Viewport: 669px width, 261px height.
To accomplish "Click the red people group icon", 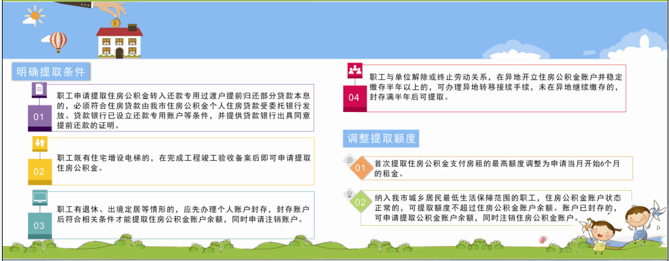I will pyautogui.click(x=354, y=69).
